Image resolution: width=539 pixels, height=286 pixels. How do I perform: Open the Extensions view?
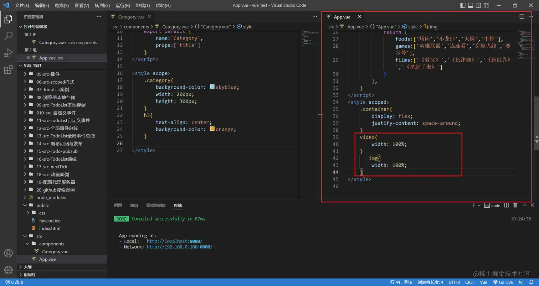click(x=8, y=70)
